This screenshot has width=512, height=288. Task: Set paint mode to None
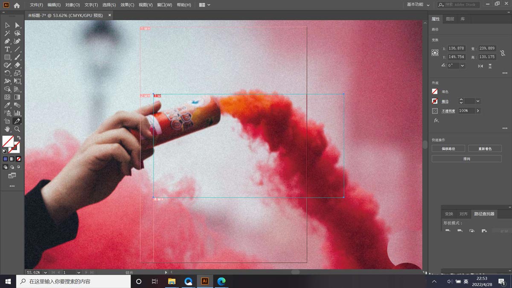tap(18, 159)
